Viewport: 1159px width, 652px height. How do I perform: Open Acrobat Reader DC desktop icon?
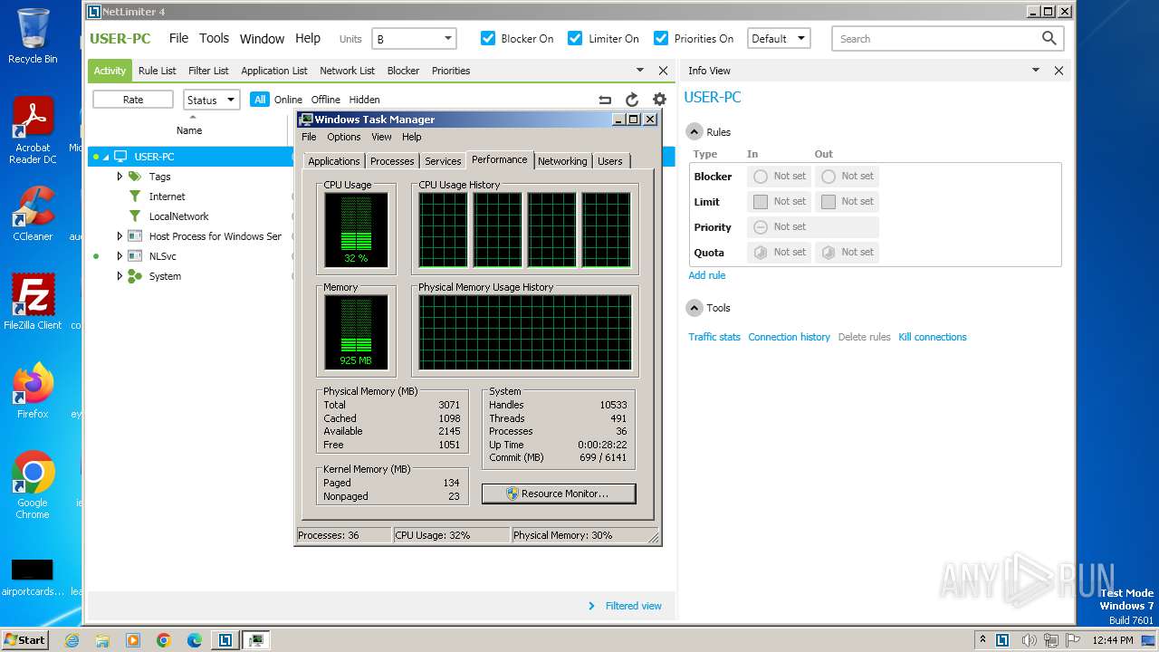(33, 130)
